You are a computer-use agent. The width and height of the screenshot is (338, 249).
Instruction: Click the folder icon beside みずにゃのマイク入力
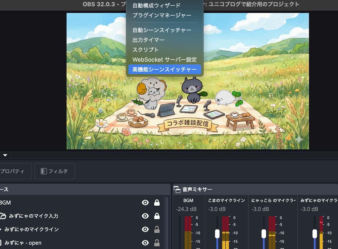click(3, 216)
